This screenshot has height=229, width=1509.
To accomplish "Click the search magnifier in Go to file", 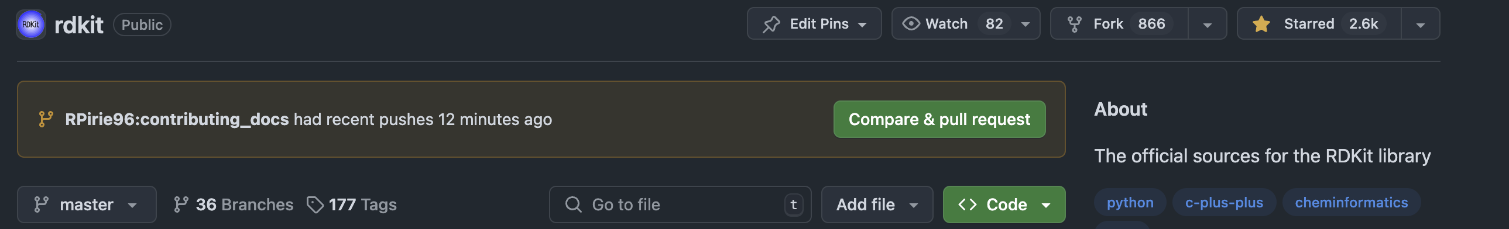I will (573, 204).
